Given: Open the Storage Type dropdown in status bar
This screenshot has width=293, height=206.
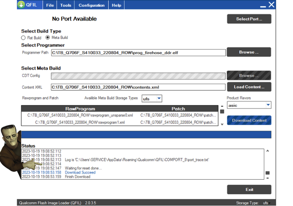Looking at the screenshot, I should (x=266, y=203).
